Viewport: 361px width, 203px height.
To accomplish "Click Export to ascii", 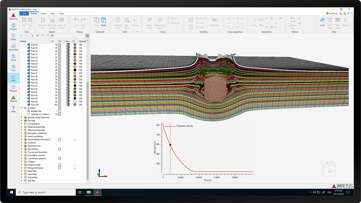I will [43, 23].
